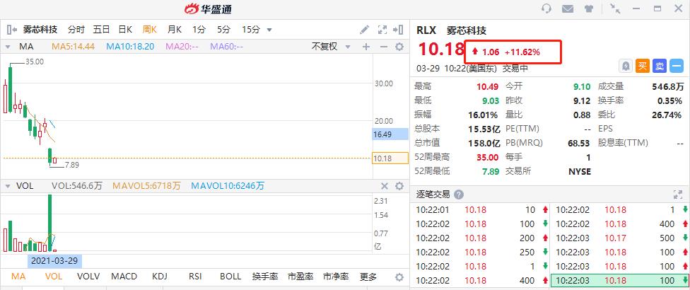Viewport: 690px width, 290px height.
Task: Open 更多 indicators list
Action: click(368, 277)
